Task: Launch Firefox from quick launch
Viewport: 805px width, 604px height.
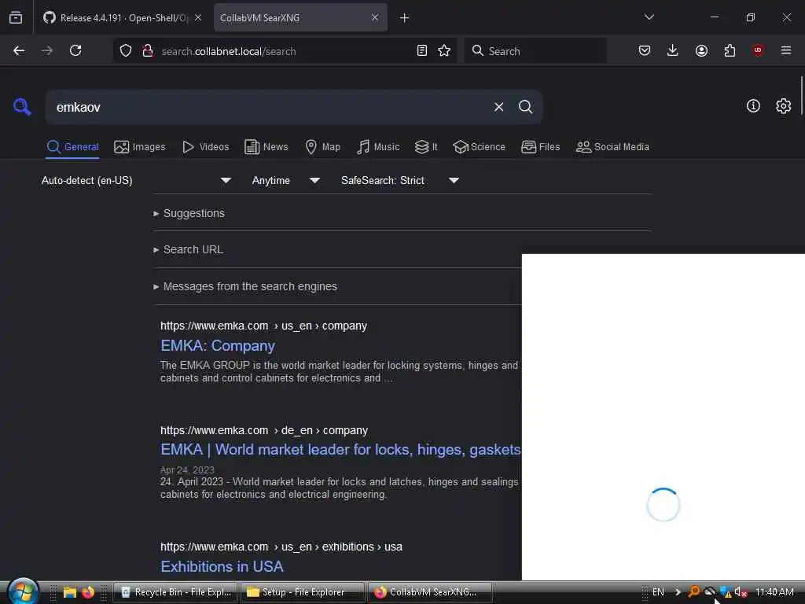Action: click(x=88, y=592)
